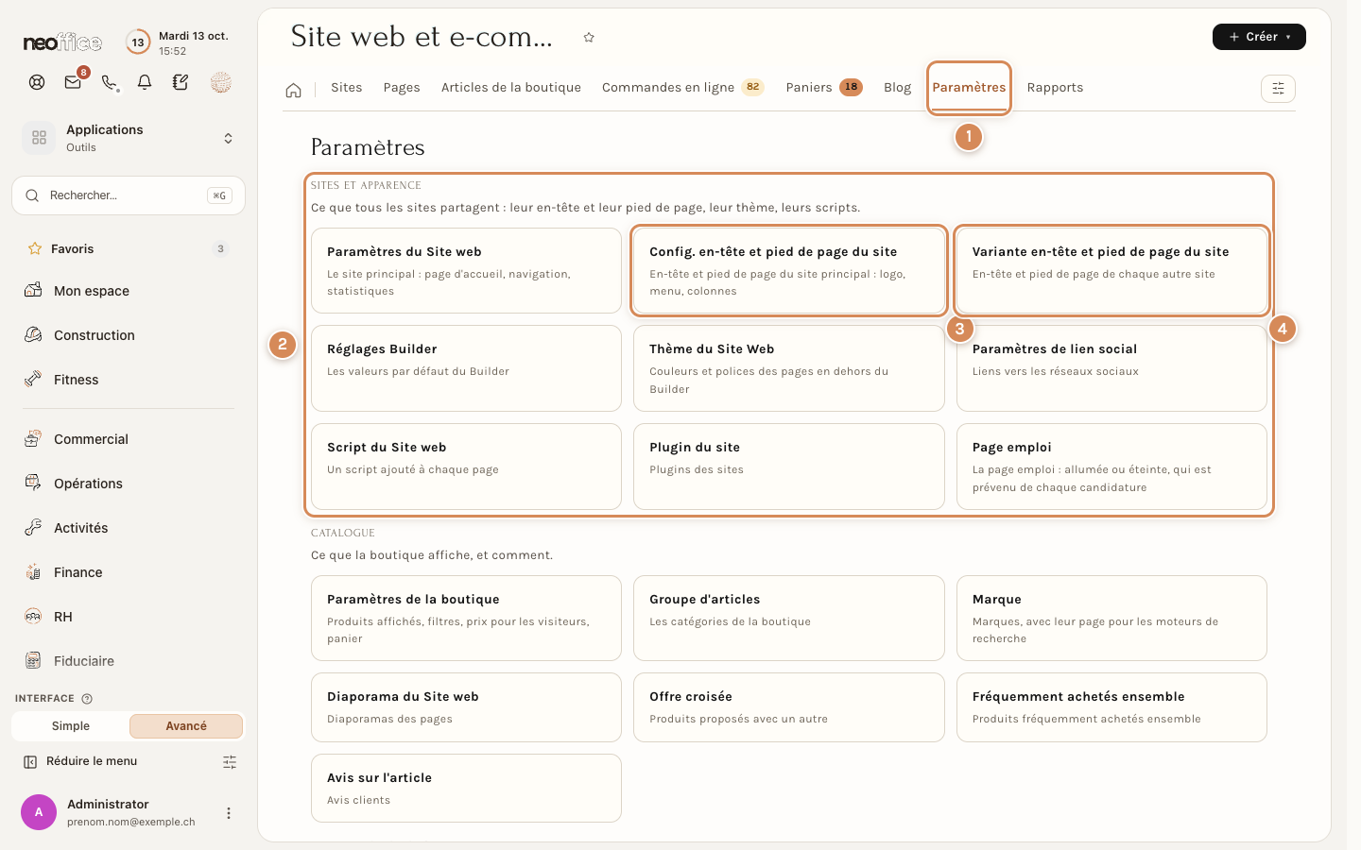Open the Créer dropdown button
Screen dimensions: 1361x850
point(1259,37)
